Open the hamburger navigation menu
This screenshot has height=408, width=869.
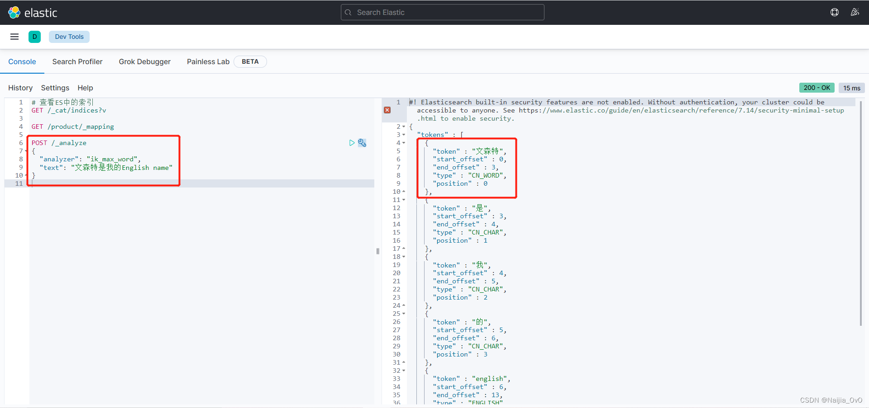(x=14, y=37)
